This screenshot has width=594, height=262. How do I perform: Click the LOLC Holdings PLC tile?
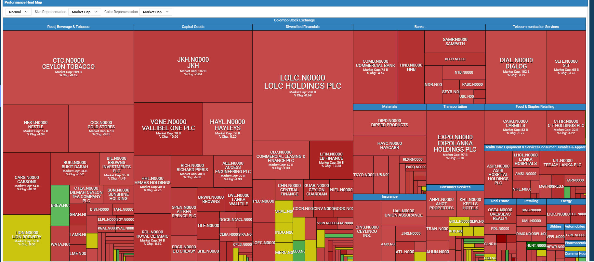click(303, 86)
